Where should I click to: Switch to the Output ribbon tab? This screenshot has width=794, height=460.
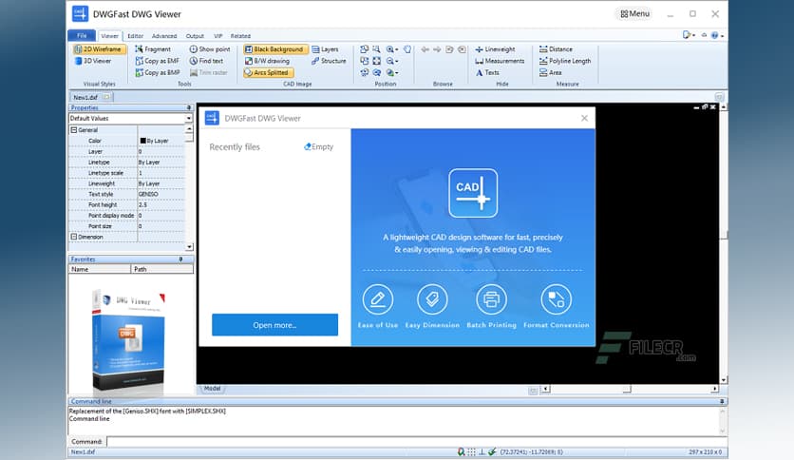195,36
